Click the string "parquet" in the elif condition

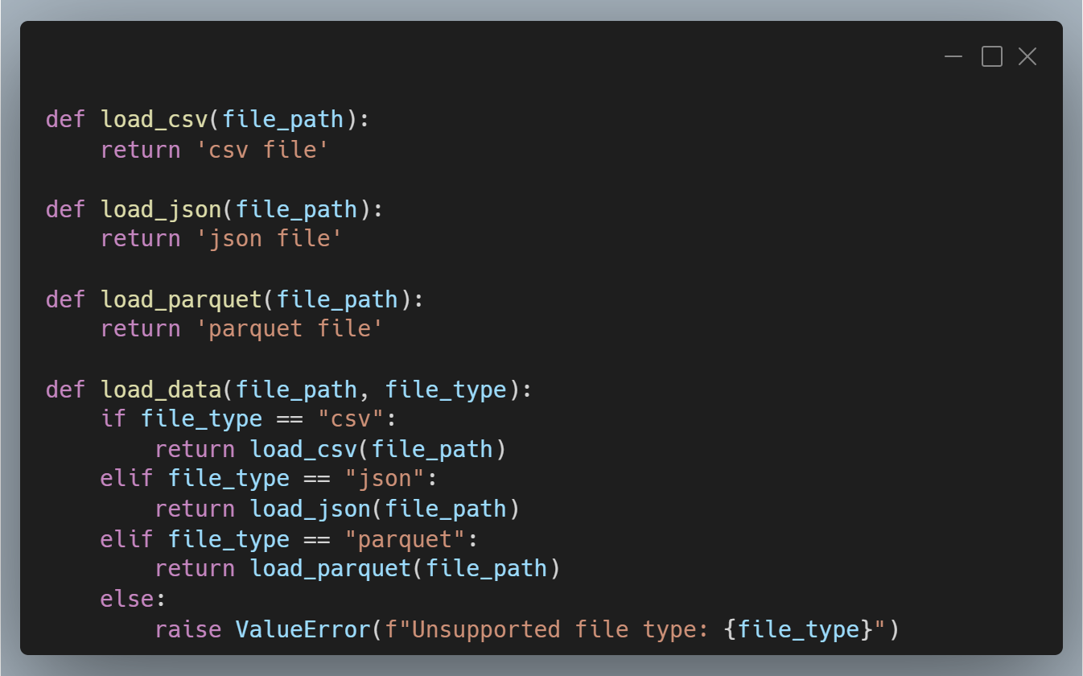(x=405, y=539)
